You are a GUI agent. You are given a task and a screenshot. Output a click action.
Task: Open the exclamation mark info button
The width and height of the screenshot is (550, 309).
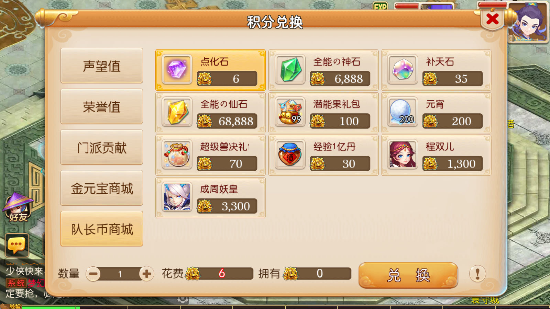click(477, 274)
